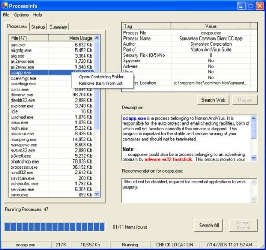Select devldr32.exe in the process list
This screenshot has height=250, width=266.
[x=52, y=101]
